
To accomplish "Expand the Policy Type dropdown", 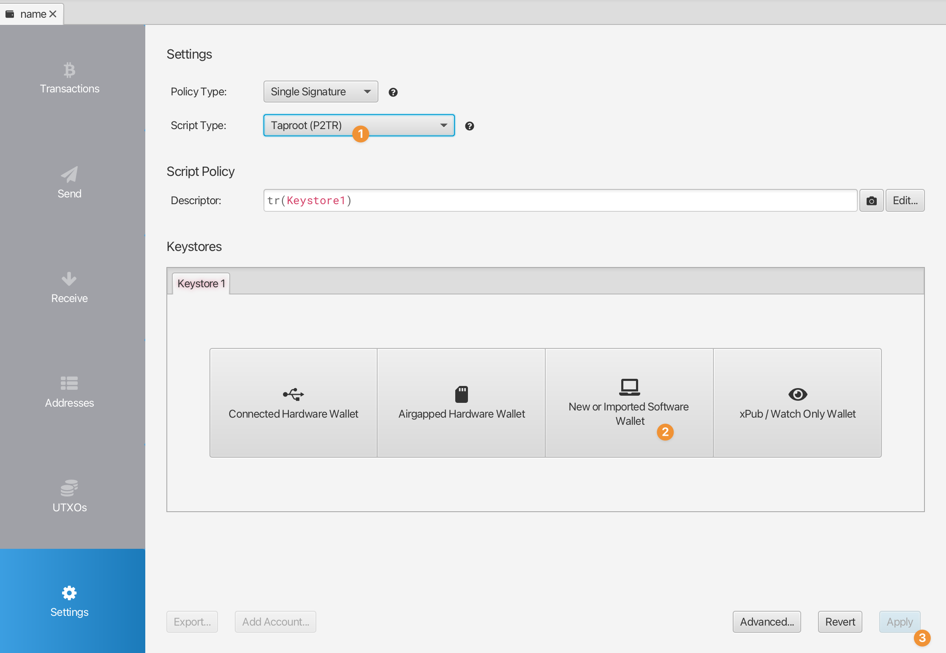I will point(321,92).
